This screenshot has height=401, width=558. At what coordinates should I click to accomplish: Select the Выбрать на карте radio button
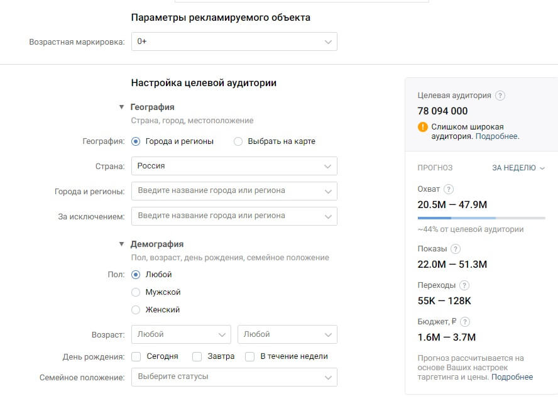click(x=238, y=141)
